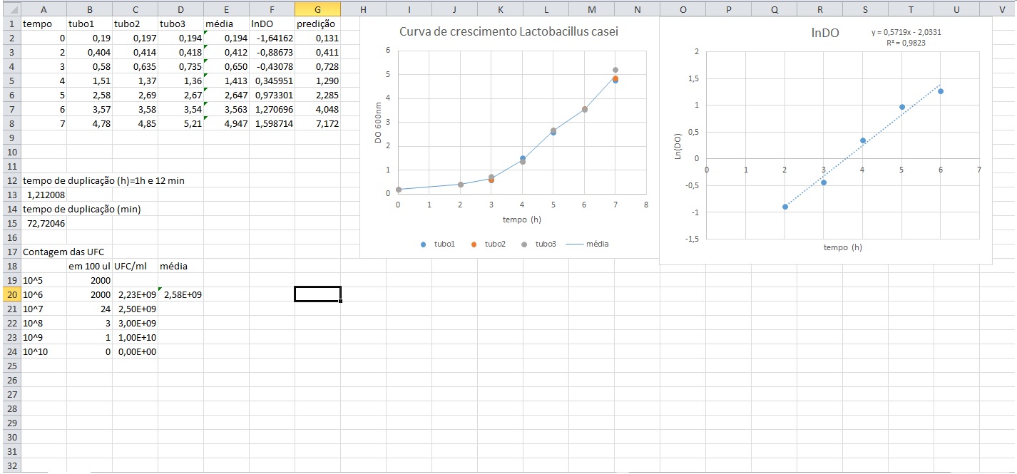Select the cell showing 72,72046

[x=44, y=223]
